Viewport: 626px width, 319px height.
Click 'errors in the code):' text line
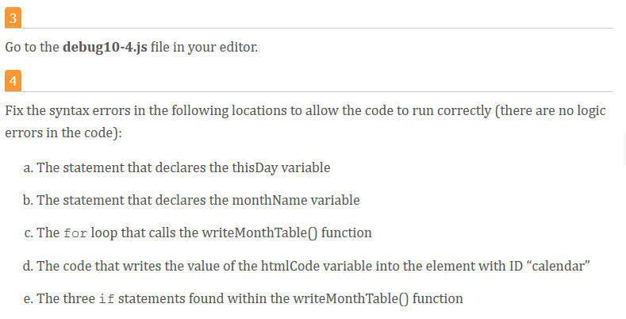pyautogui.click(x=63, y=133)
